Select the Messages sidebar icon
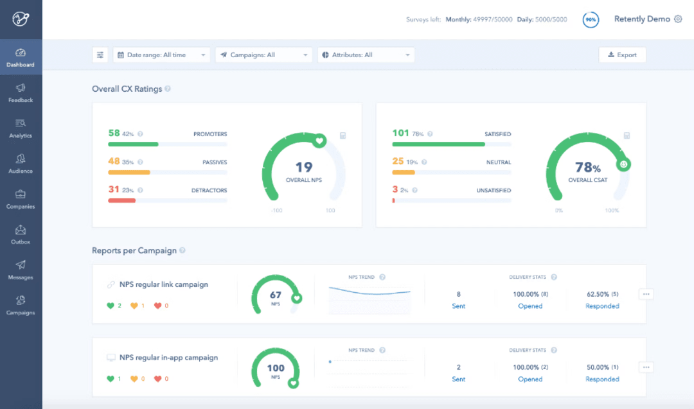Screen dimensions: 694x409 21,271
